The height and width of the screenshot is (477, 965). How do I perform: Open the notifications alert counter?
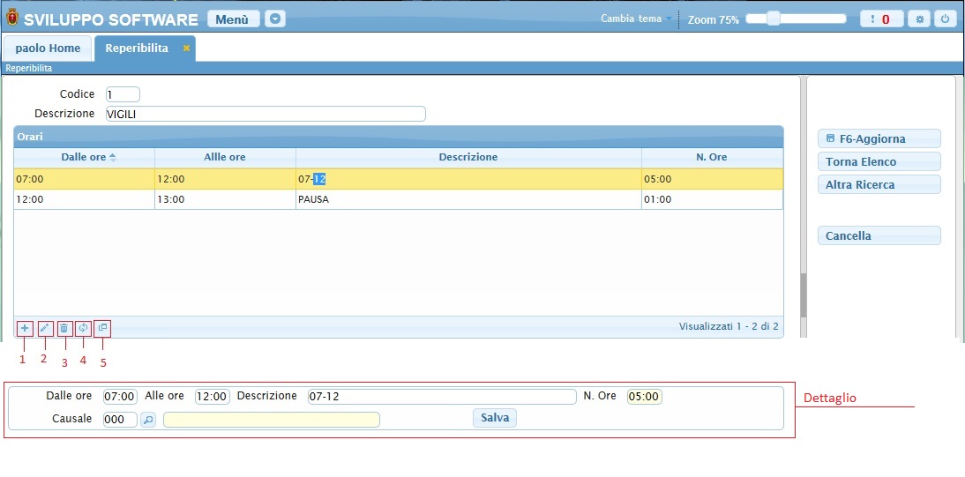879,19
